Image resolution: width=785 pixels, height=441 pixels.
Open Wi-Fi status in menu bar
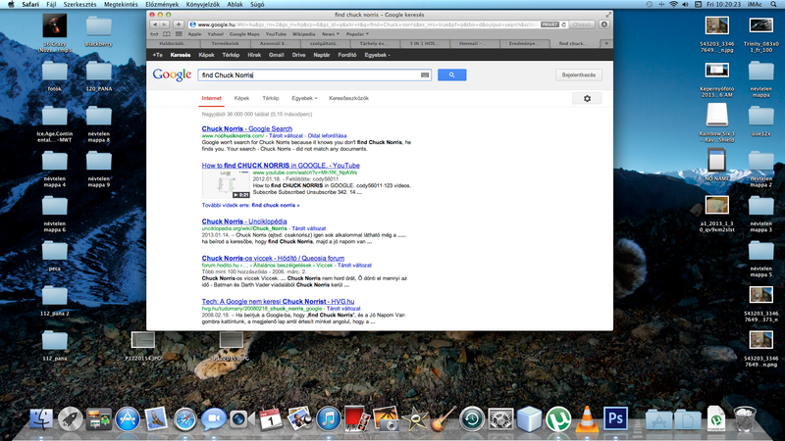[673, 4]
